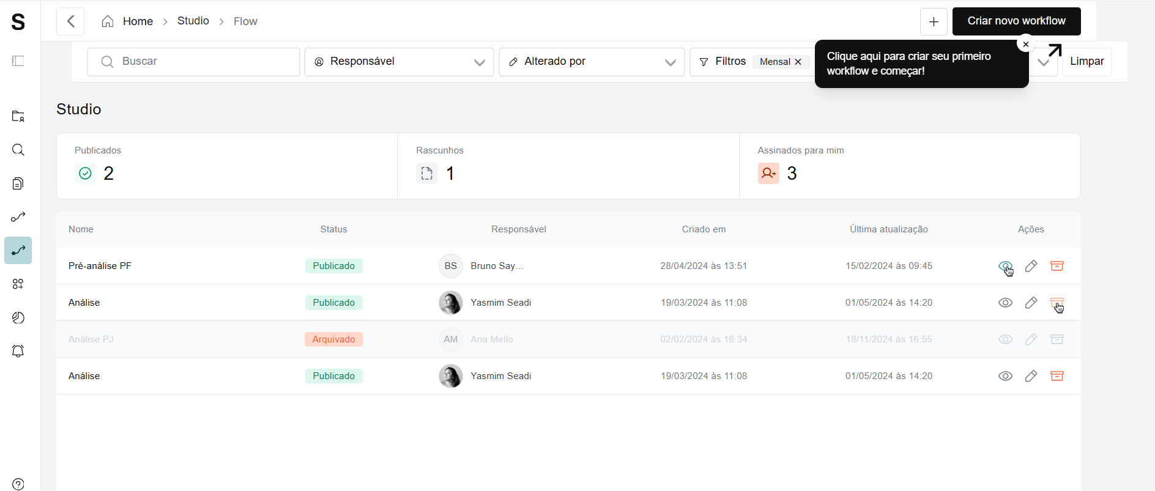Sort by Última atualização column header
The width and height of the screenshot is (1155, 491).
[888, 229]
